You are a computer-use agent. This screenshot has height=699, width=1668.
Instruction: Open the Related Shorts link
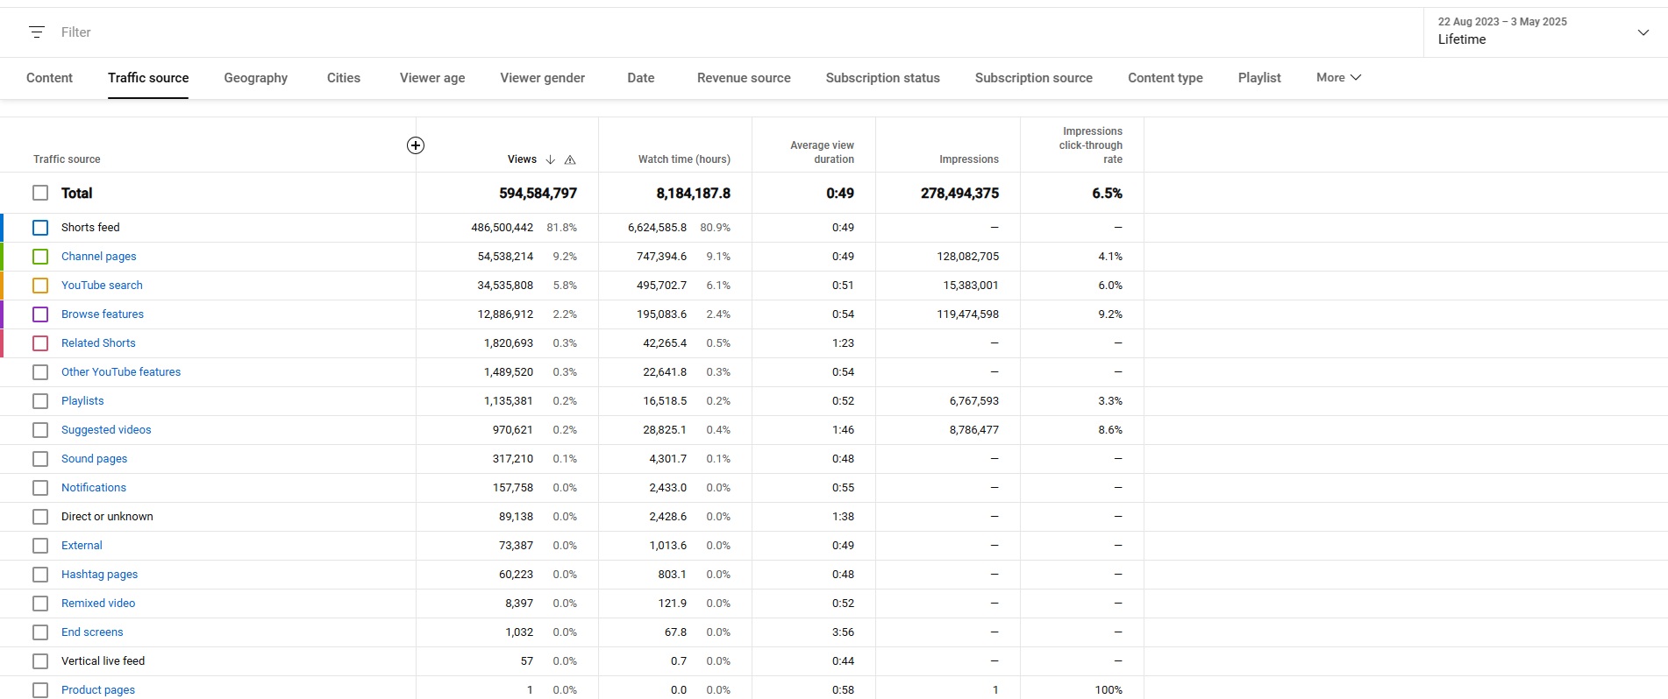pos(98,343)
